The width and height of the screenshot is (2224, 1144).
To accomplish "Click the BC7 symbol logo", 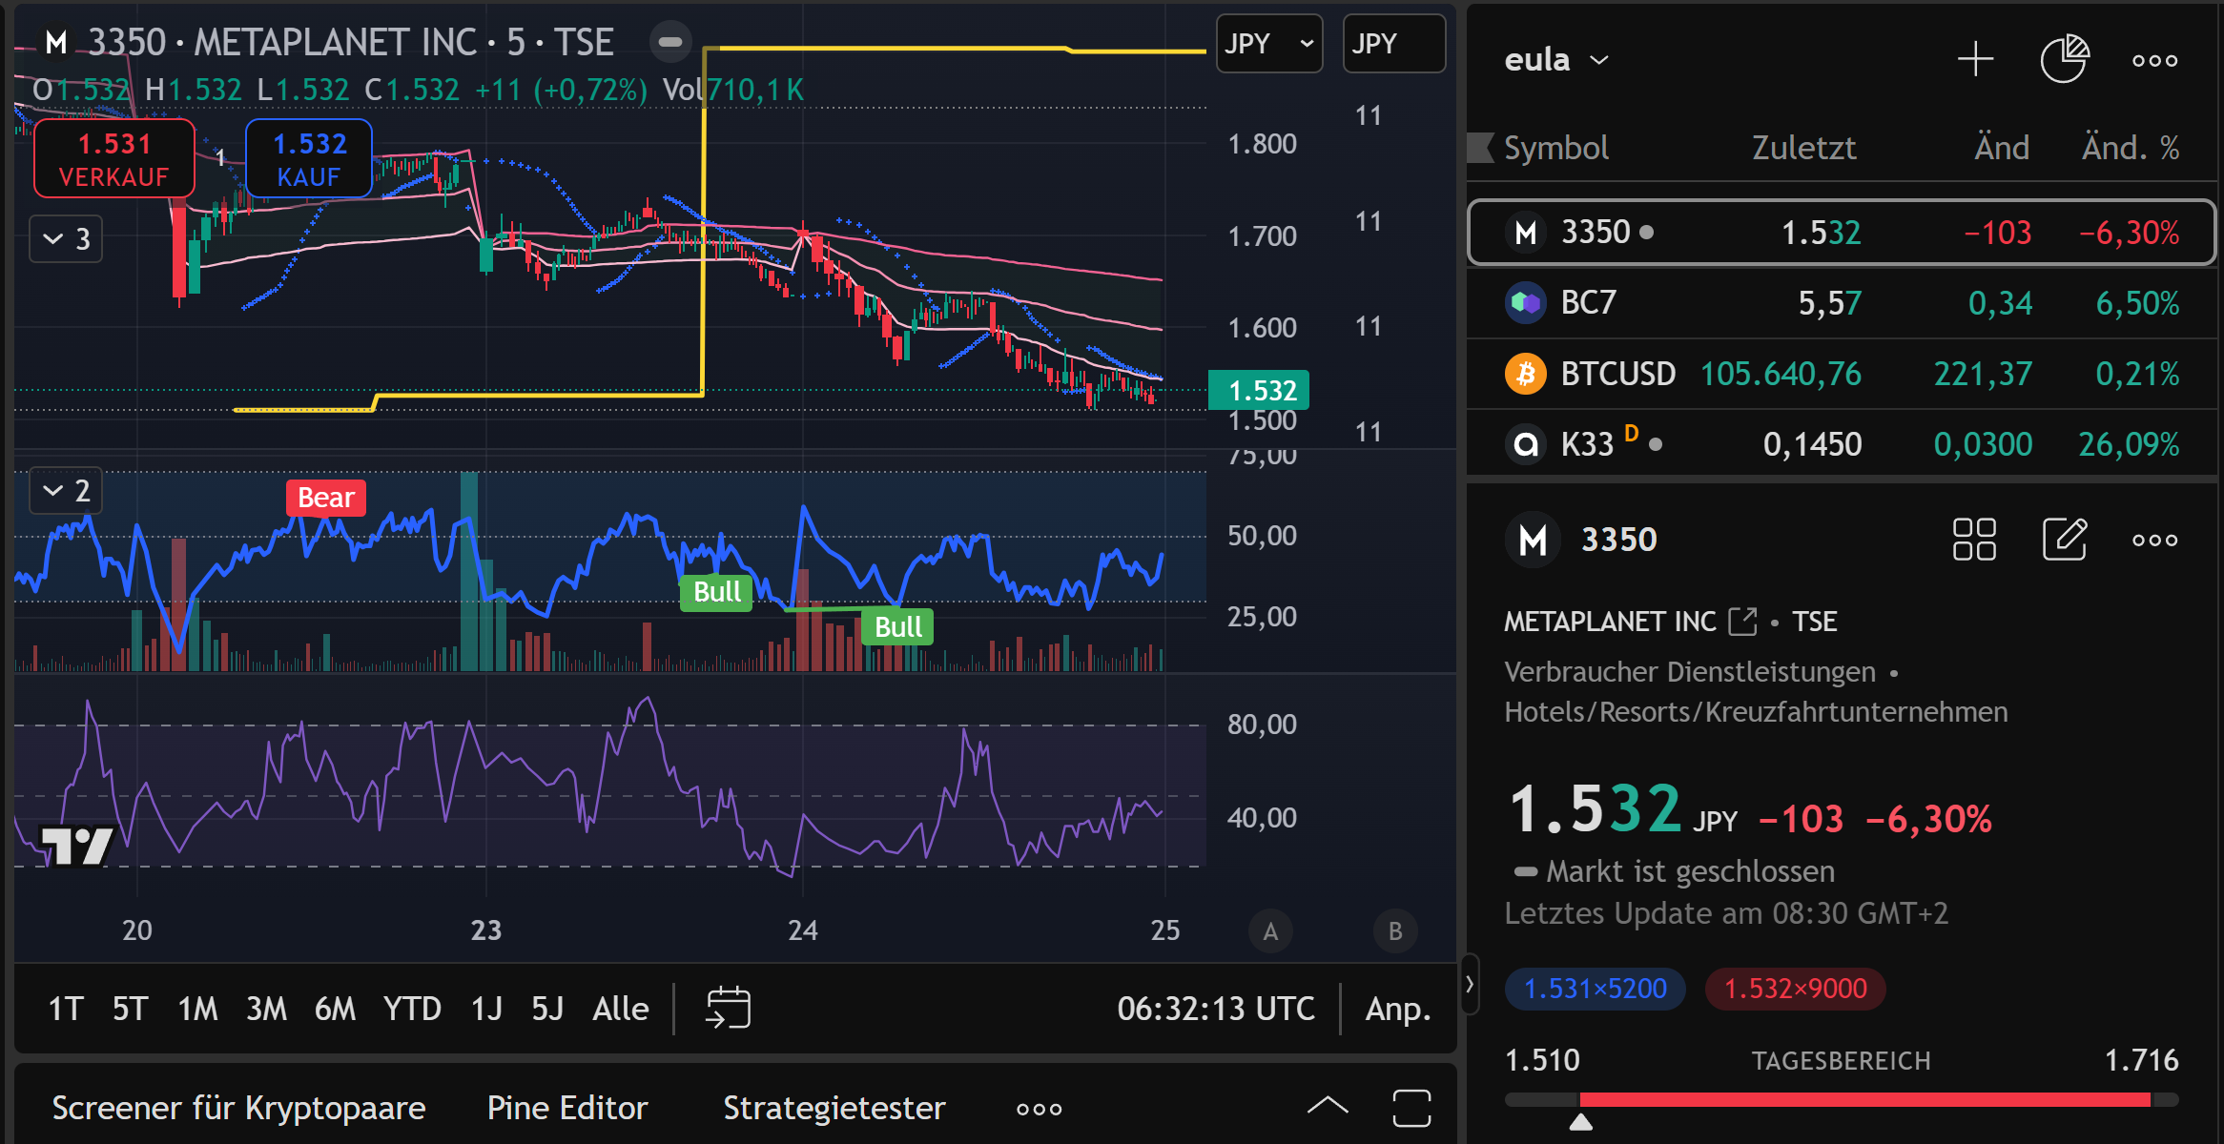I will (1526, 303).
